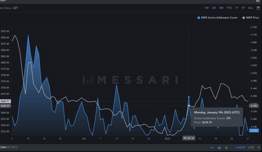This screenshot has height=152, width=262.
Task: Open the calendar date range picker
Action: [x=258, y=8]
